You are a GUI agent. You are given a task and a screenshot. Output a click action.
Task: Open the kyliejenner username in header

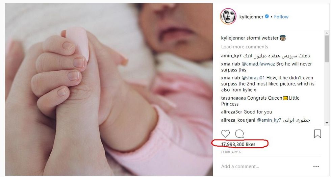(x=251, y=17)
